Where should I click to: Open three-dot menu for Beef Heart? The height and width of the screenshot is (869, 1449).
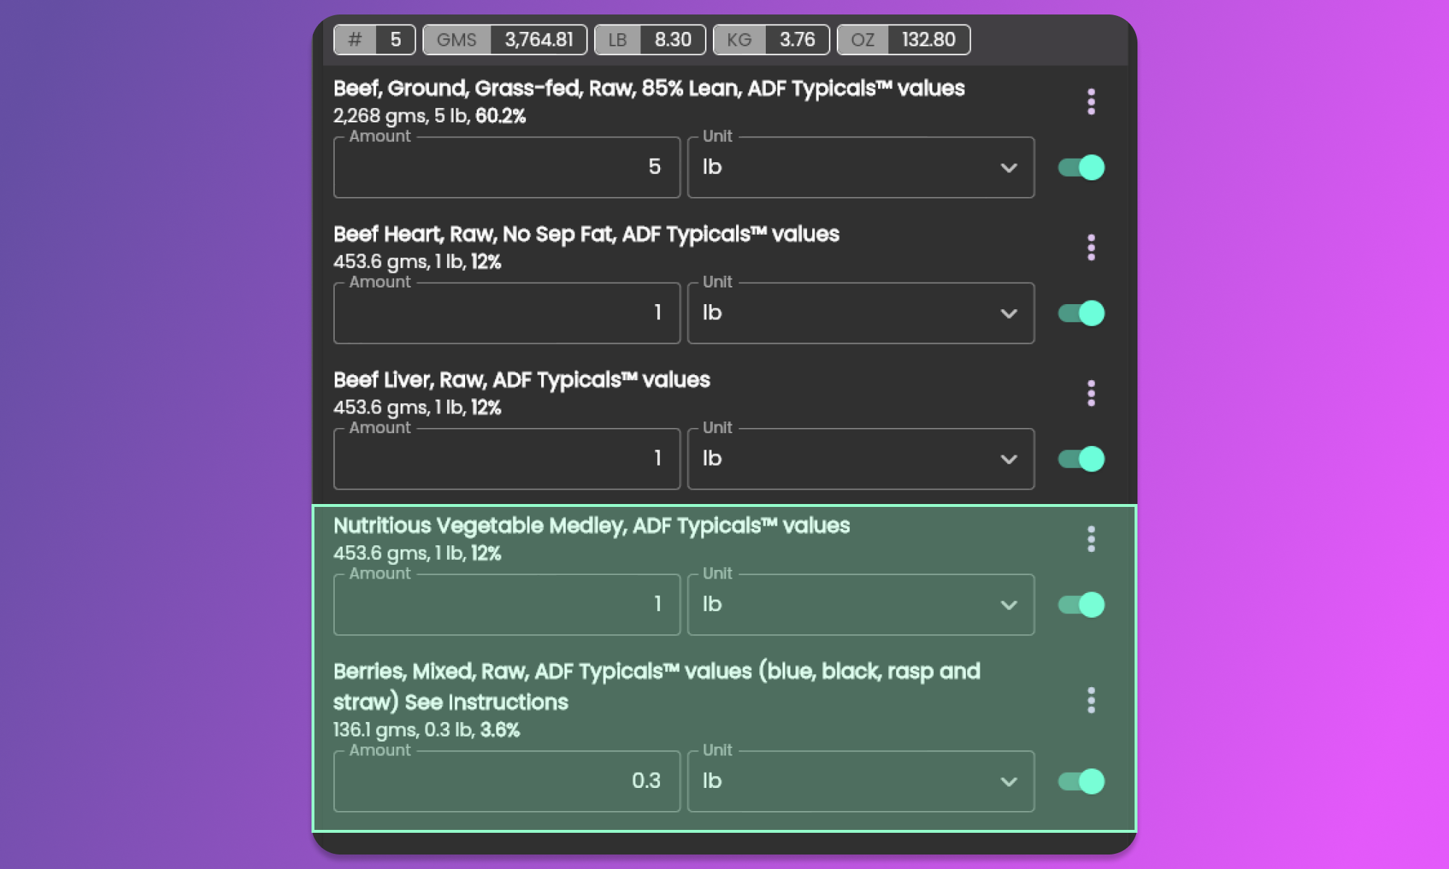coord(1091,248)
